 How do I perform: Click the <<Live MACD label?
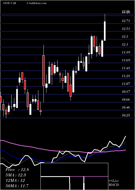pos(114,183)
